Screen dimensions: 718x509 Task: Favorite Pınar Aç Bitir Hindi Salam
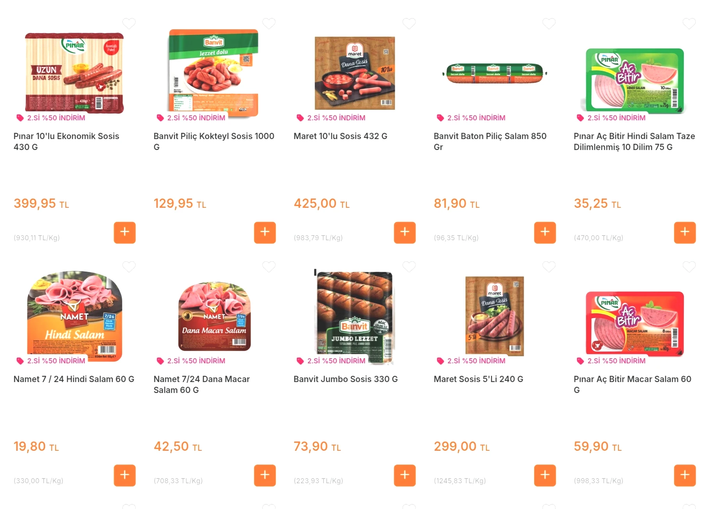(689, 23)
